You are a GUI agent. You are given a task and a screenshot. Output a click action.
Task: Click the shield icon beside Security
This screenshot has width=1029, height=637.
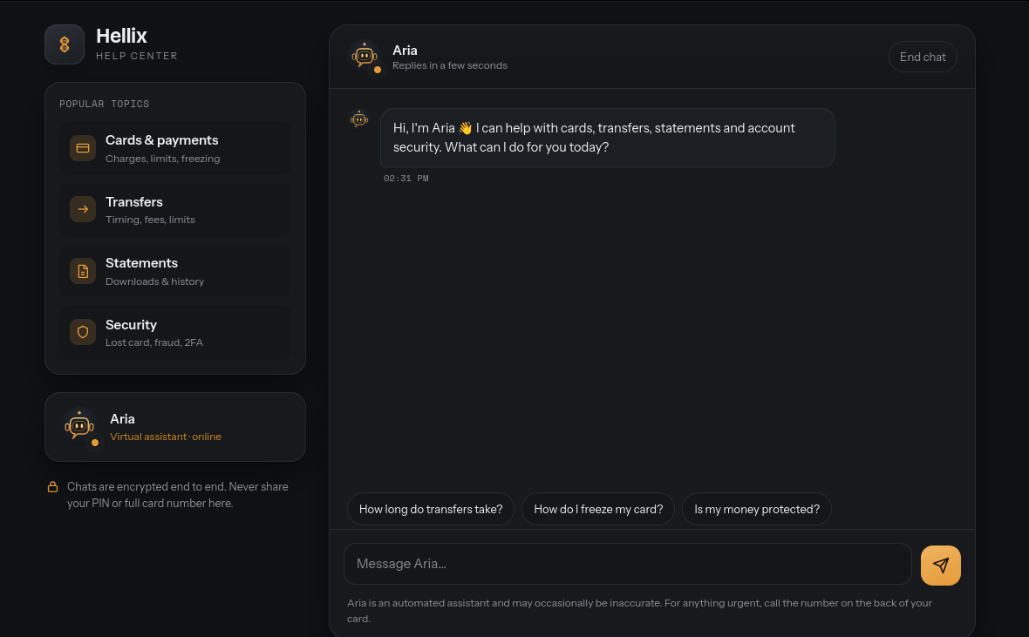click(83, 332)
